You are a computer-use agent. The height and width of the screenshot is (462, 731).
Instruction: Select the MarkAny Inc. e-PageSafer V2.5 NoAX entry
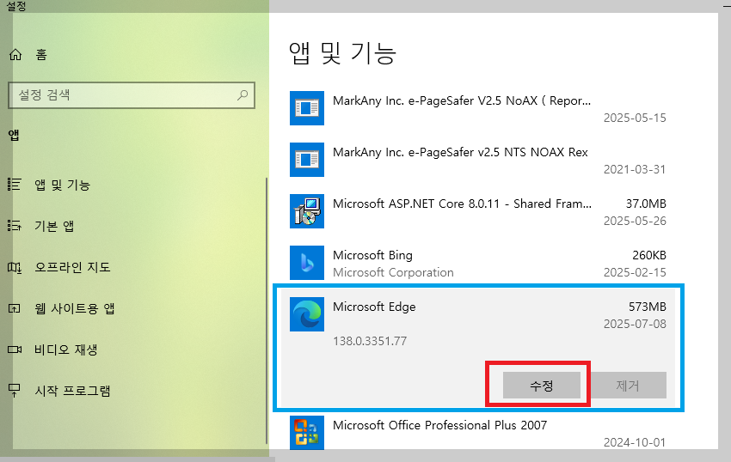point(462,100)
